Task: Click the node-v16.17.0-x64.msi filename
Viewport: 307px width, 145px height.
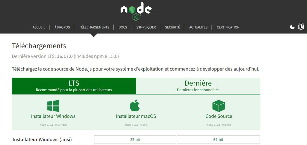Action: coord(53,125)
